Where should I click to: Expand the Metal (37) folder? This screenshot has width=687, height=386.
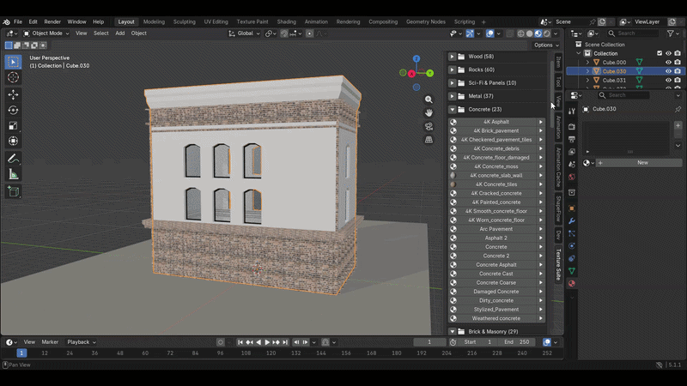coord(453,96)
